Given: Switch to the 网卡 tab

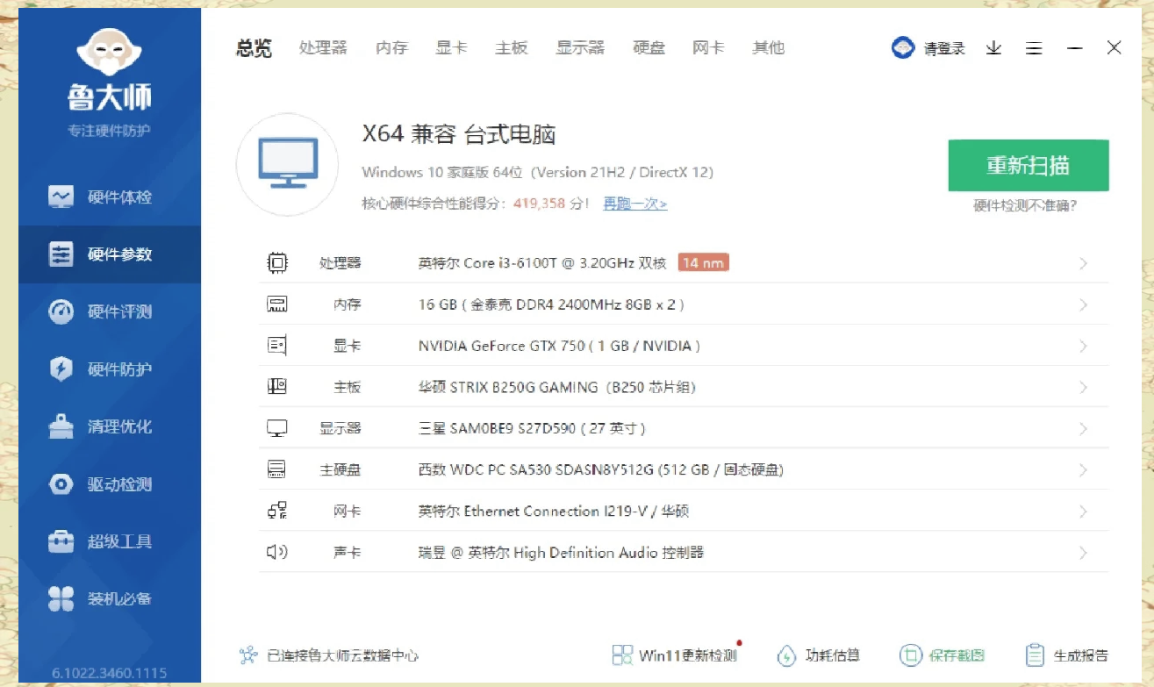Looking at the screenshot, I should click(708, 47).
